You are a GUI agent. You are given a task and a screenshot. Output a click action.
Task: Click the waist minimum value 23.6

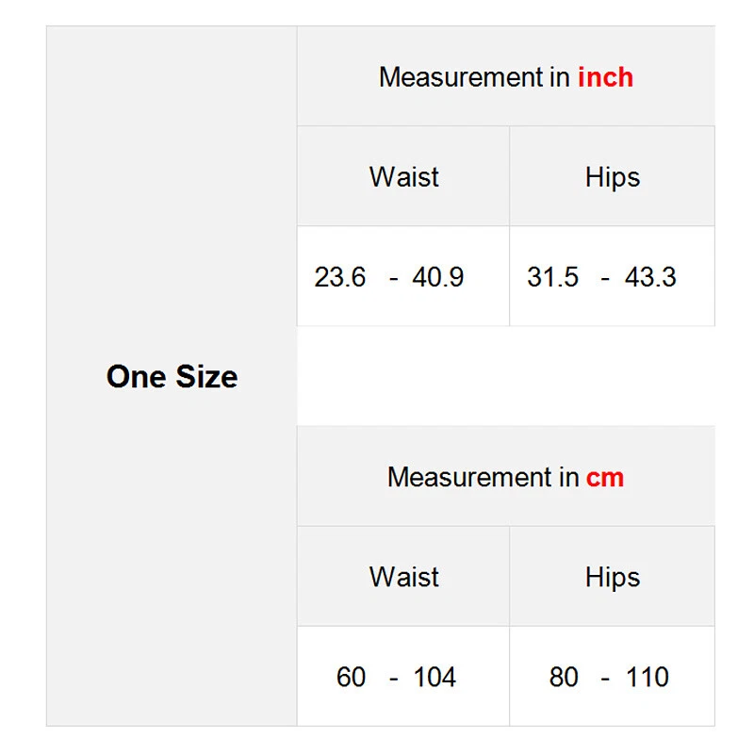point(340,277)
